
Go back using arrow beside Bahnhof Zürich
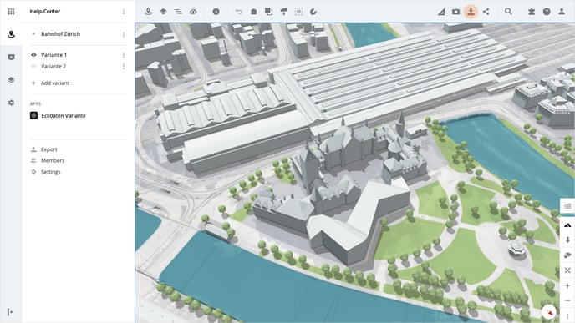[x=33, y=33]
